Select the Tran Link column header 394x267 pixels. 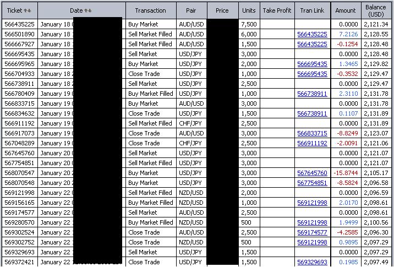tap(312, 10)
